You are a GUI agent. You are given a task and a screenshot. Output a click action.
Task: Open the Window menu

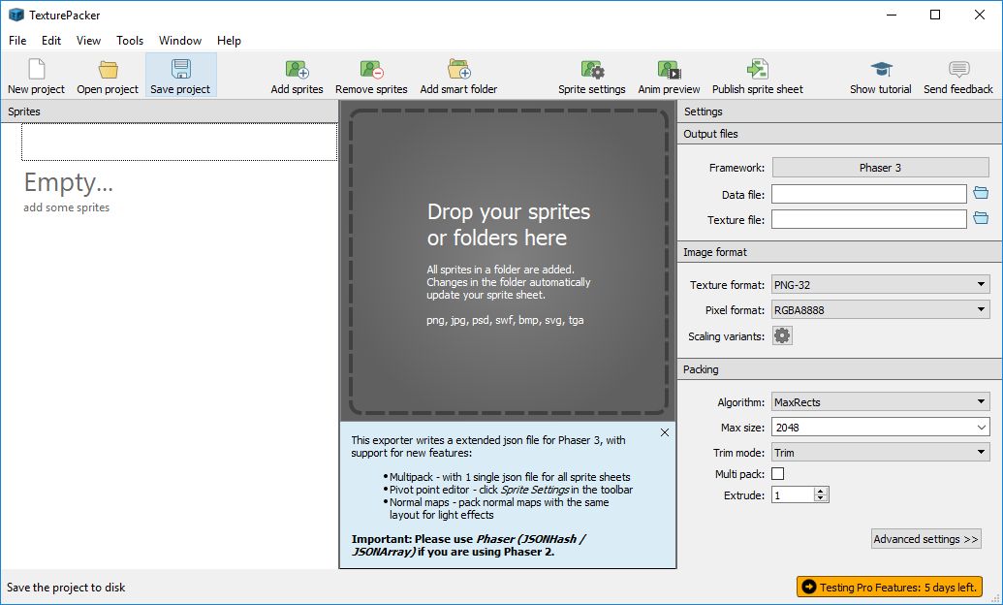(x=180, y=41)
